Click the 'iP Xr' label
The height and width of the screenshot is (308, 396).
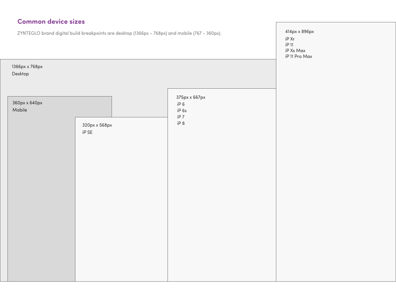tap(290, 39)
